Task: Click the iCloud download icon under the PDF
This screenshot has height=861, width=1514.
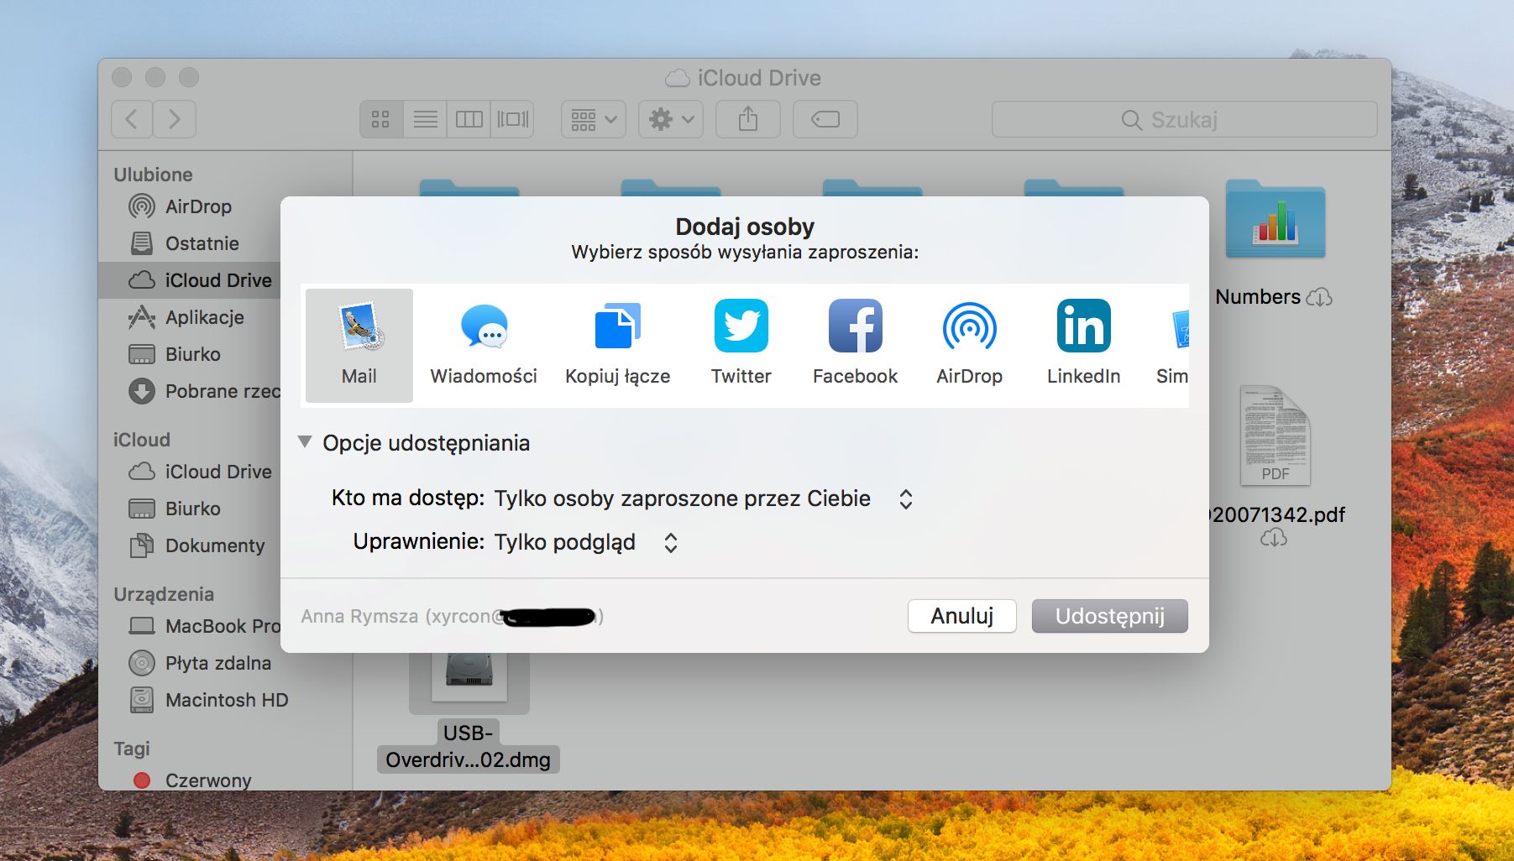Action: pyautogui.click(x=1274, y=538)
